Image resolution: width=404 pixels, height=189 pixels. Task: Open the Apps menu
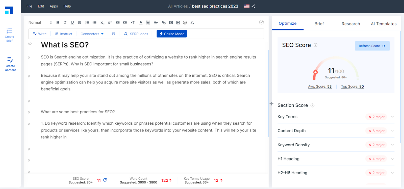coord(54,6)
